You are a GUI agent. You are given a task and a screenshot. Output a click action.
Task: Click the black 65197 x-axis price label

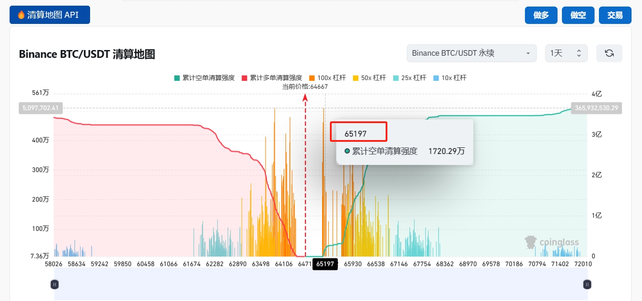click(x=325, y=264)
